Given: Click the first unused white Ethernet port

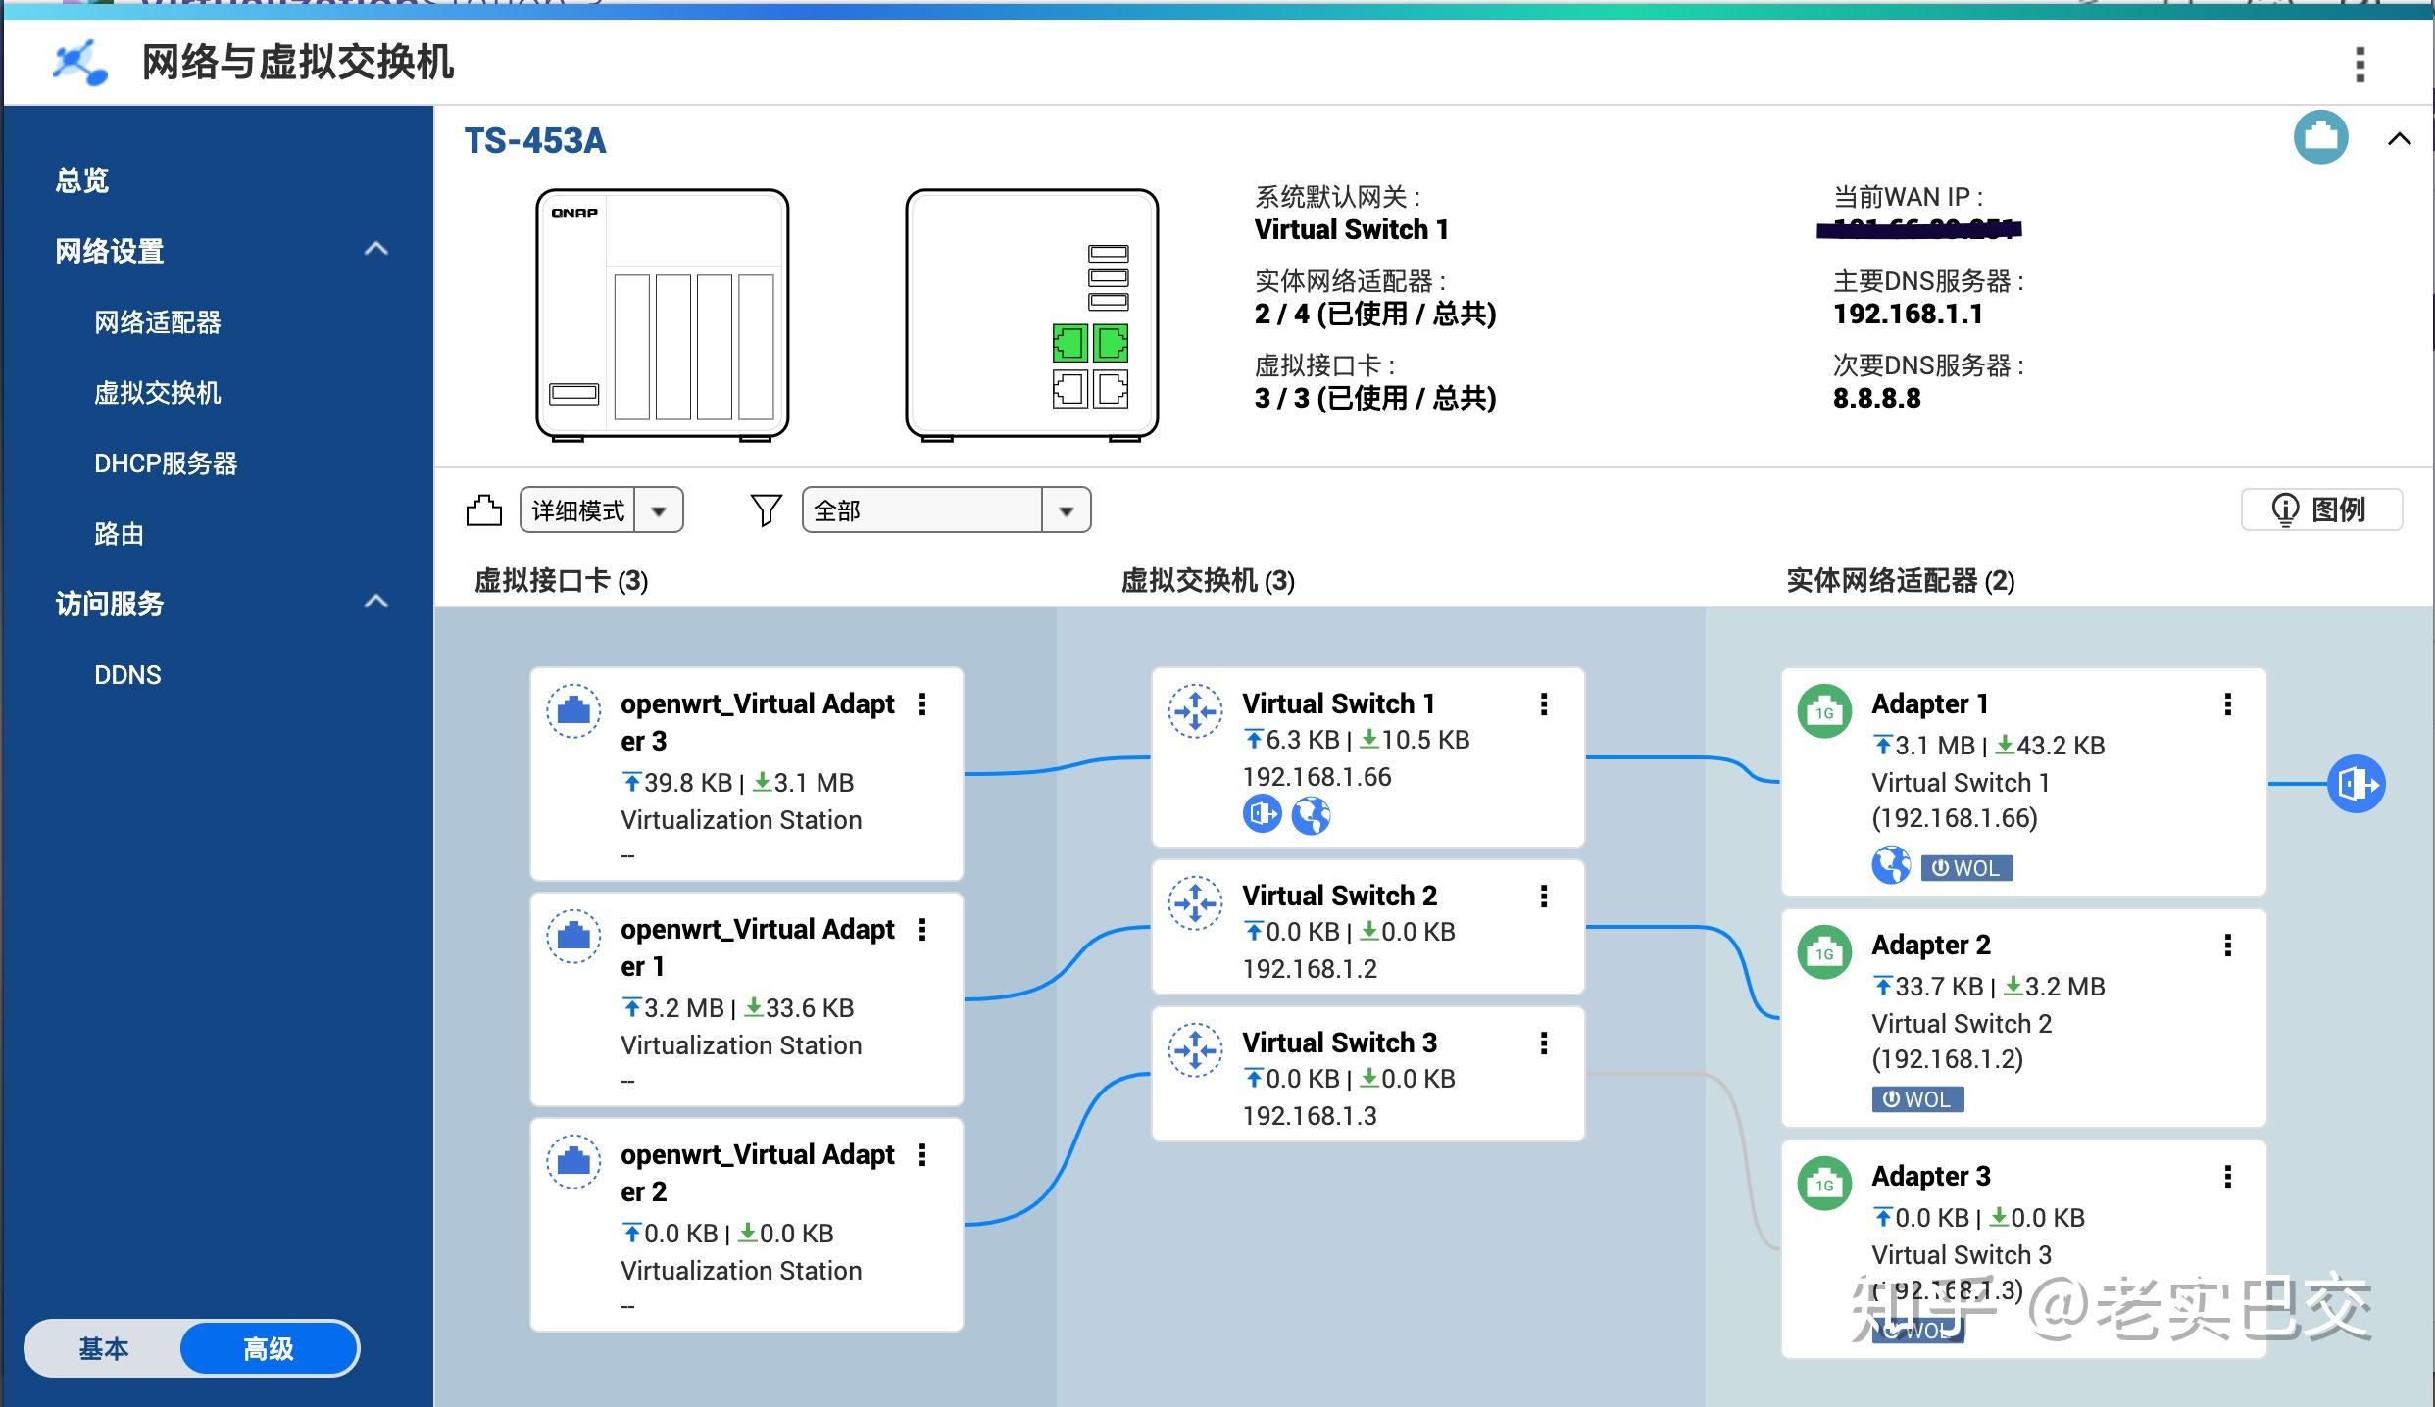Looking at the screenshot, I should tap(1069, 389).
